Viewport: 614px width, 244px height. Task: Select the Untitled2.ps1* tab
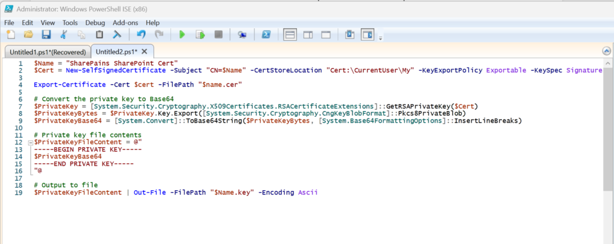[117, 51]
